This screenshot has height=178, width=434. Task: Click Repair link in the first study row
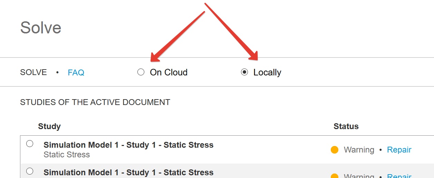(x=399, y=150)
